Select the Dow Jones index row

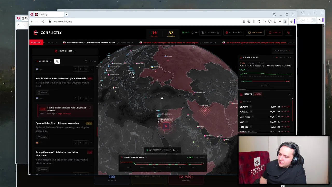pos(265,117)
